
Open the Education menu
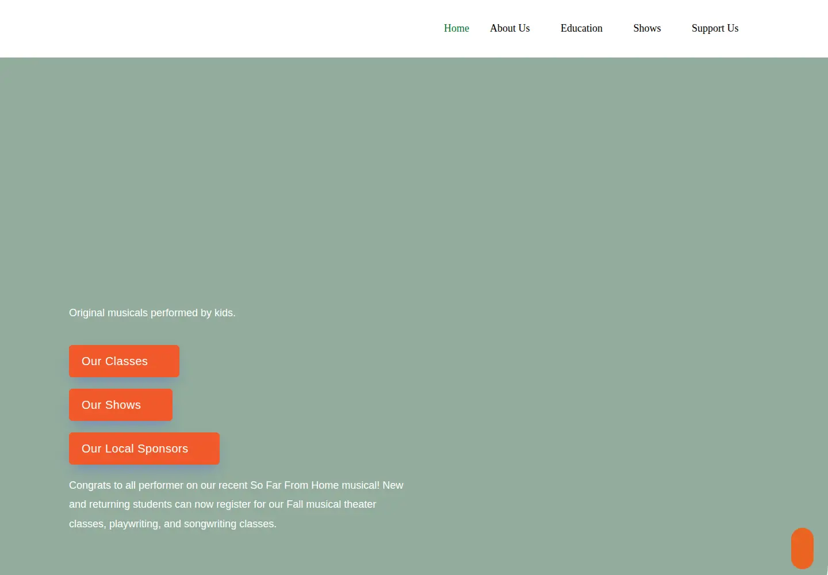coord(581,28)
